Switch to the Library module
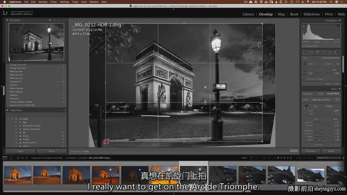Image resolution: width=347 pixels, height=195 pixels. [248, 14]
